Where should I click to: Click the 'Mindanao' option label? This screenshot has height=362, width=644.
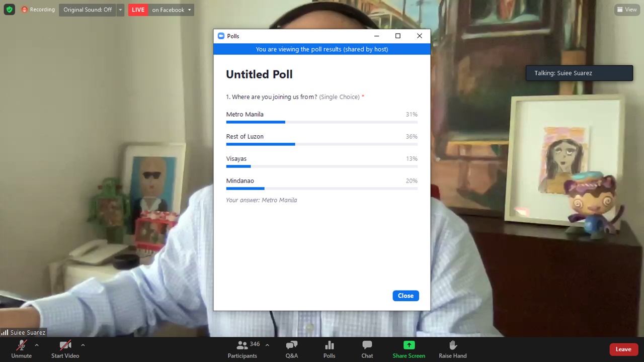[x=240, y=180]
